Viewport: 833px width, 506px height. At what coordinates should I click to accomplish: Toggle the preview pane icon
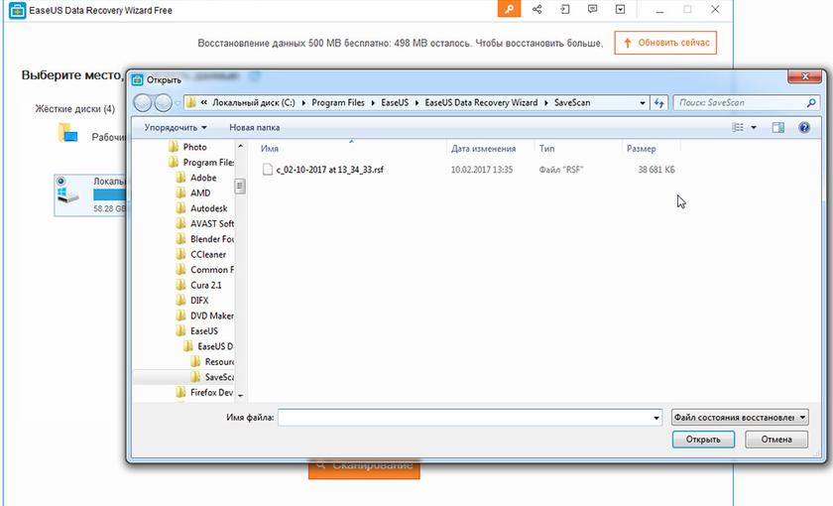point(778,128)
